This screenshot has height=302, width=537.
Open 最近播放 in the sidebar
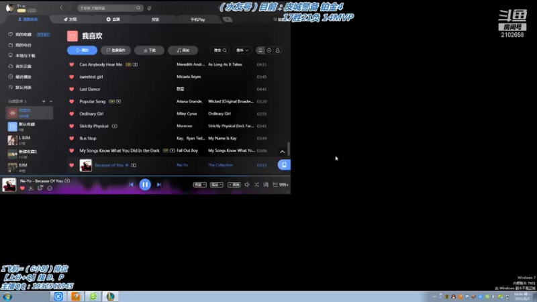click(23, 77)
